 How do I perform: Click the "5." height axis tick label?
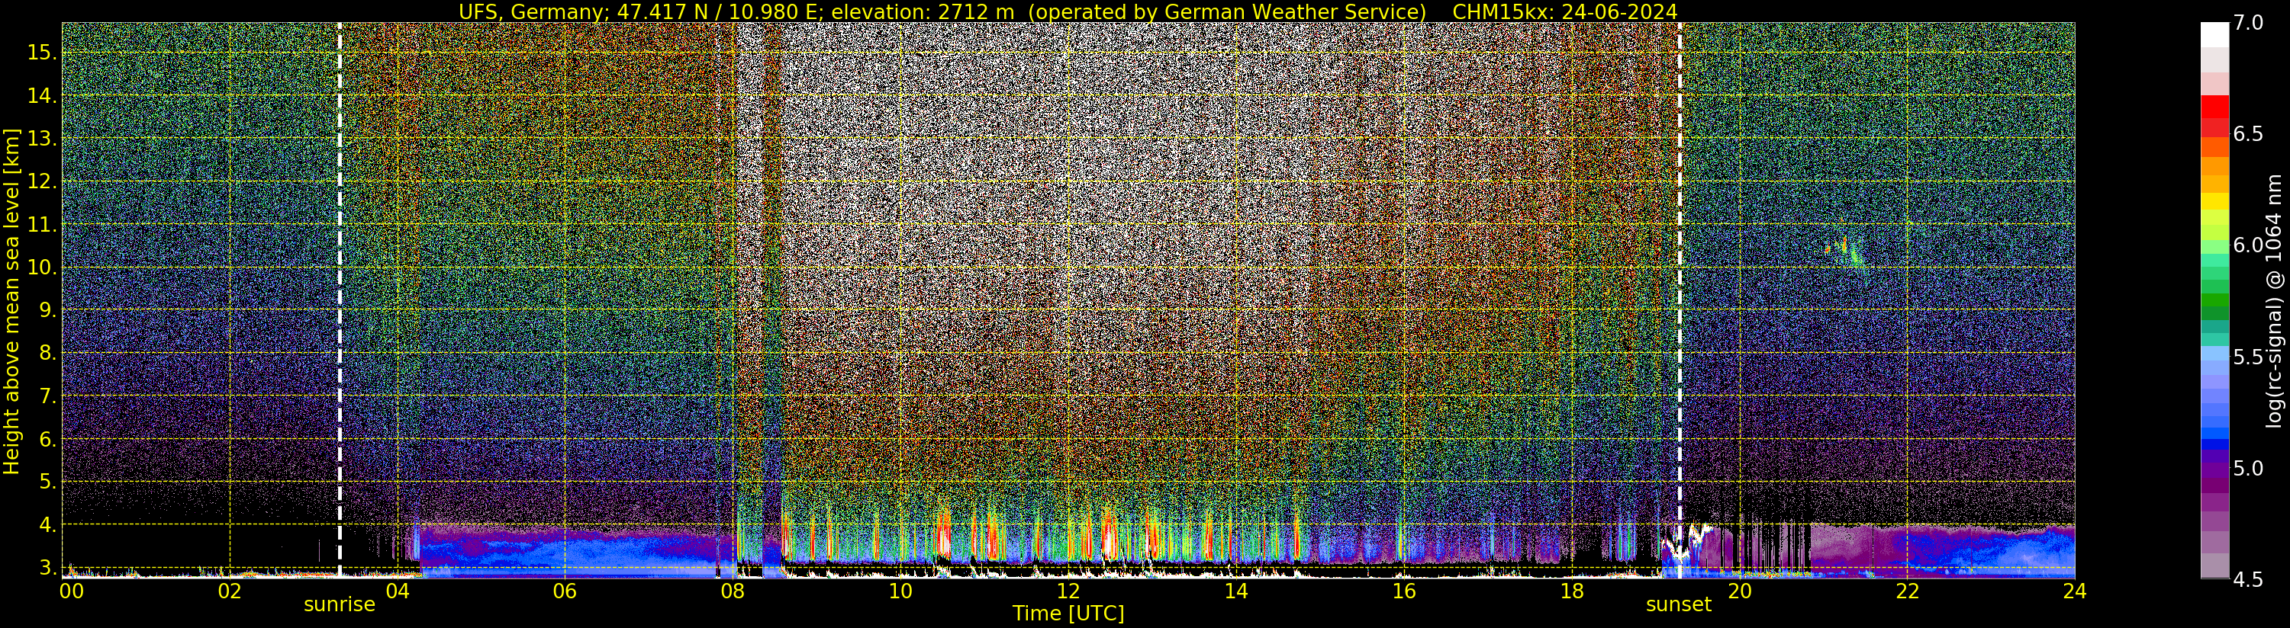pyautogui.click(x=47, y=482)
